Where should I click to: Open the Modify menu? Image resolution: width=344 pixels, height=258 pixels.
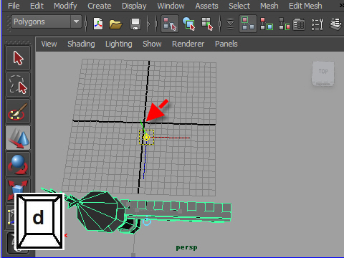(x=65, y=6)
